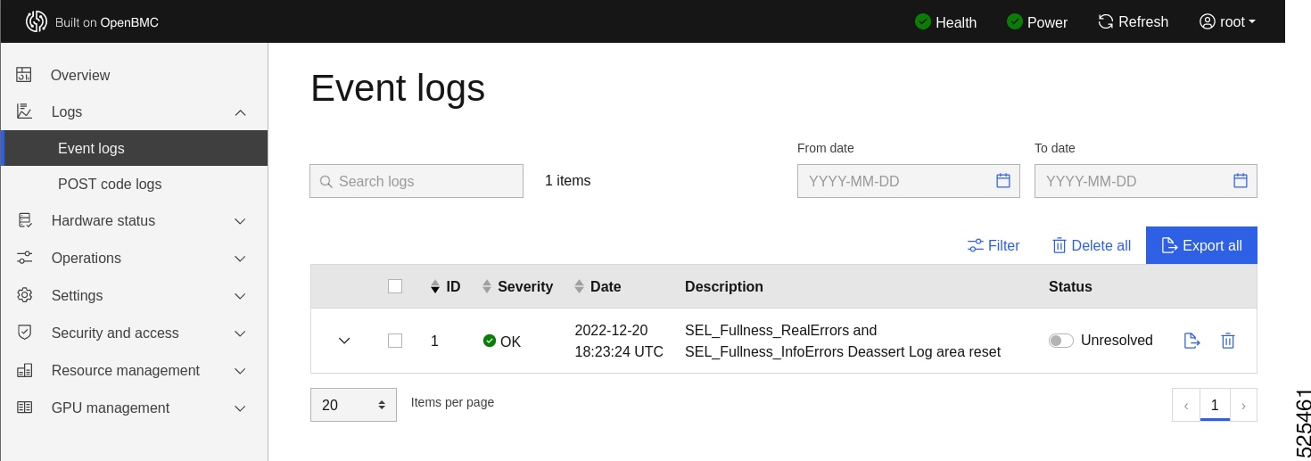The image size is (1311, 461).
Task: Select the checkbox for log entry 1
Action: click(x=395, y=341)
